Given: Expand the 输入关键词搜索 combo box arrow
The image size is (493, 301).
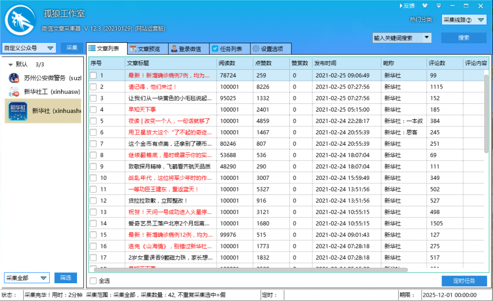Looking at the screenshot, I should (427, 38).
